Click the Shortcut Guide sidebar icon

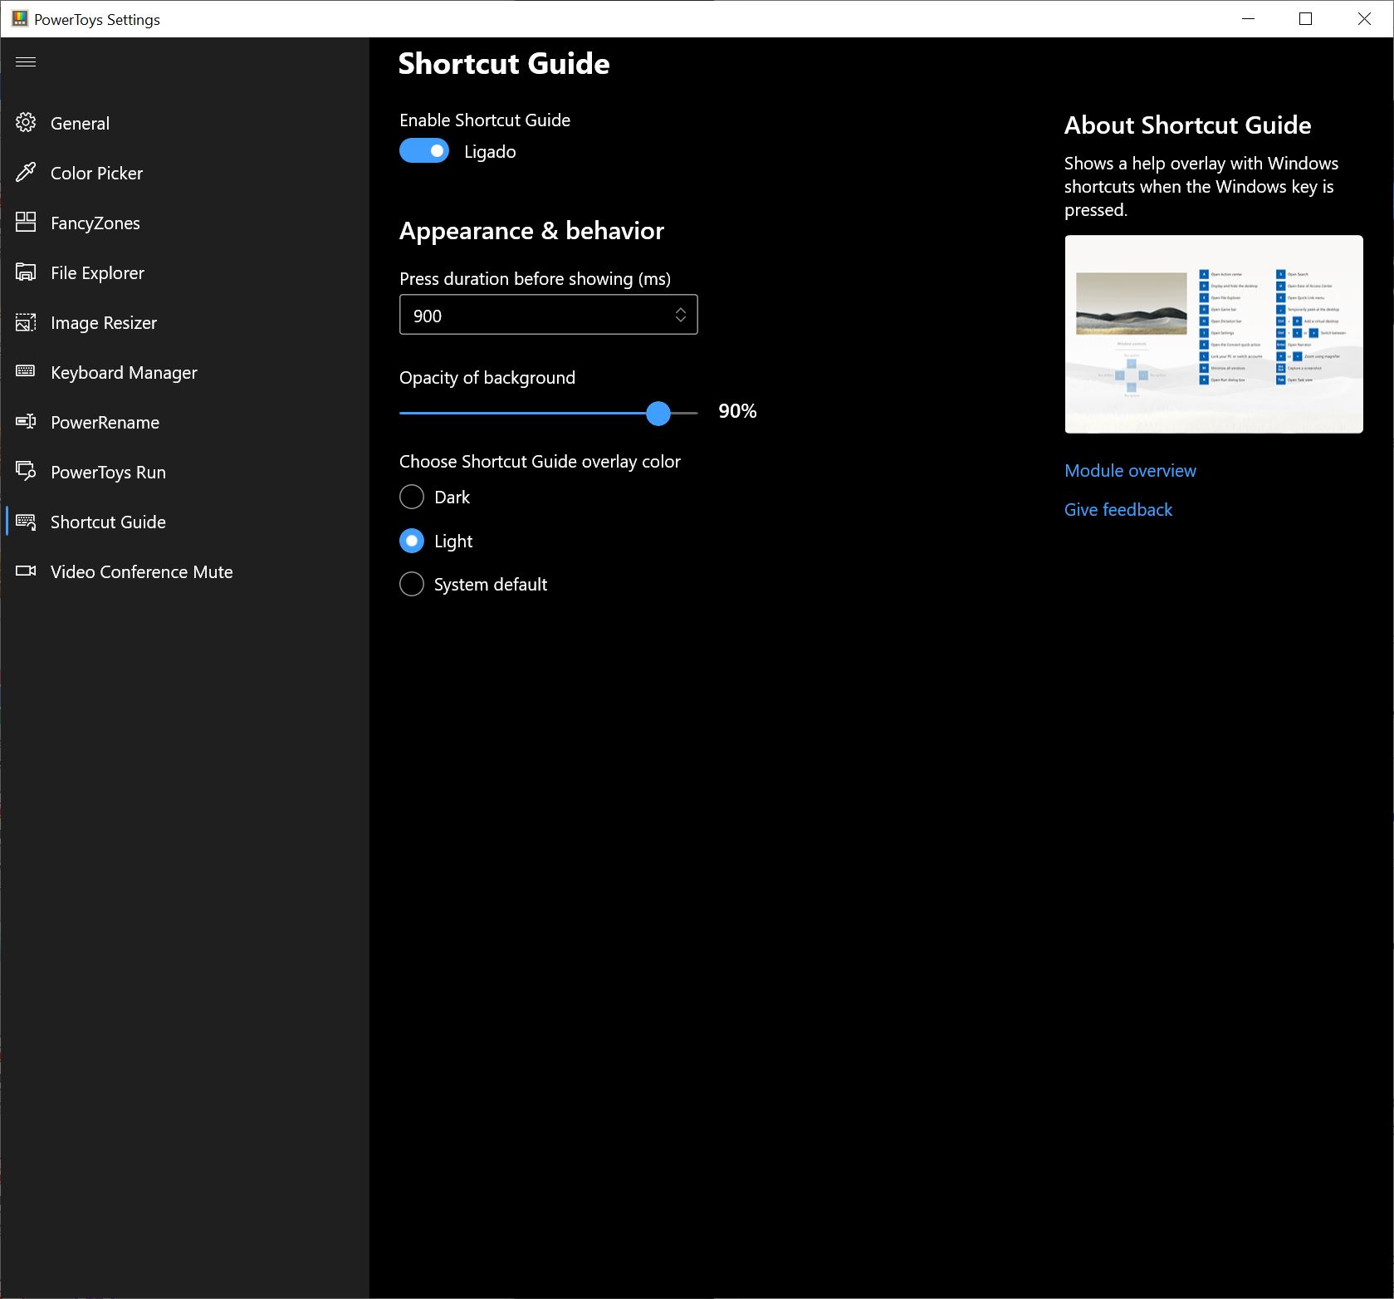(26, 522)
